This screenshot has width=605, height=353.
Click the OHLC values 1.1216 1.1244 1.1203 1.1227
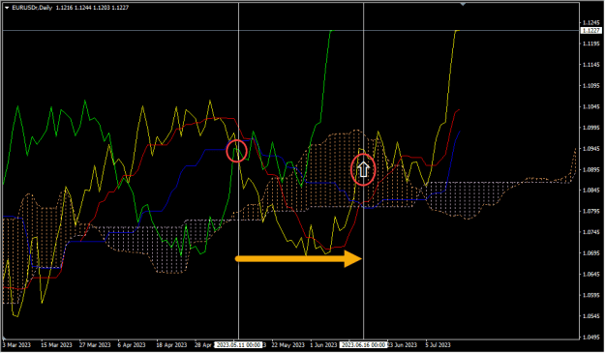pyautogui.click(x=92, y=8)
